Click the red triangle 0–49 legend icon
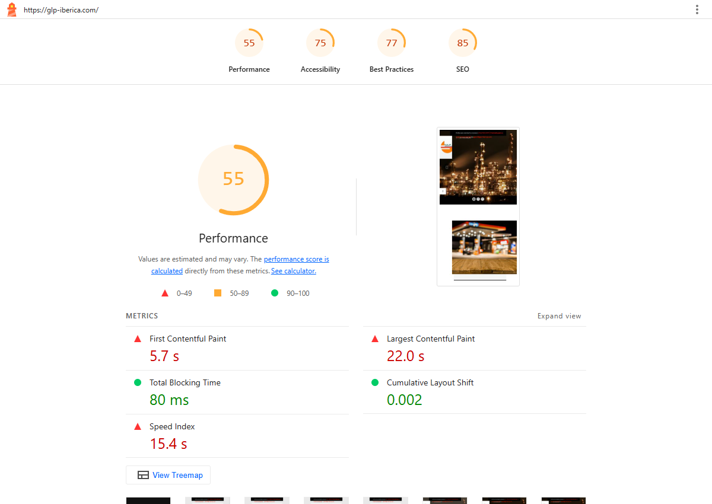This screenshot has height=504, width=712. 165,293
